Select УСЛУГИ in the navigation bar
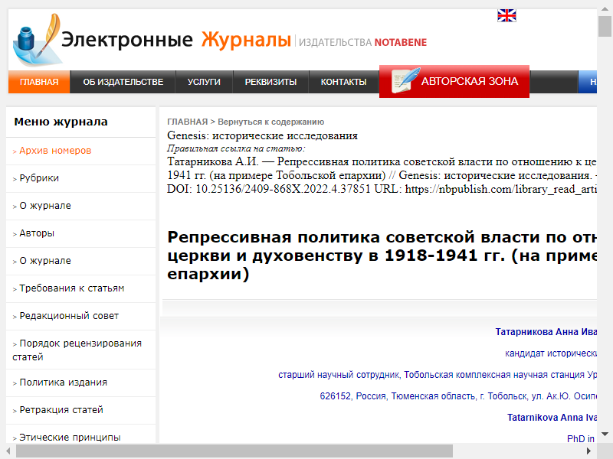The width and height of the screenshot is (613, 459). pos(204,82)
